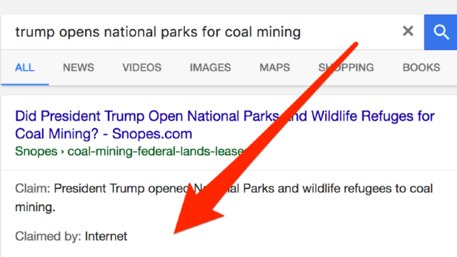This screenshot has width=457, height=257.
Task: Select the Claim text about President Trump
Action: (224, 198)
